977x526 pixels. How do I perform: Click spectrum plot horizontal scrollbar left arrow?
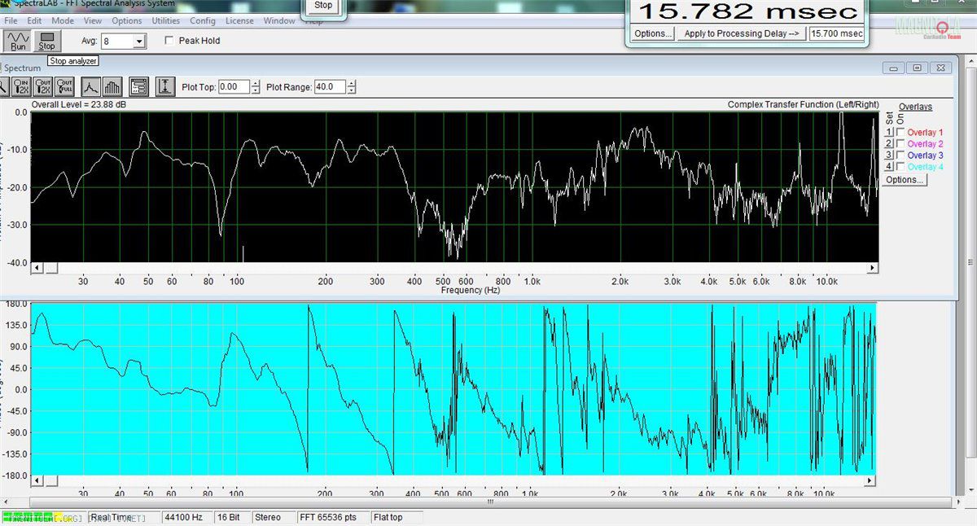[x=37, y=268]
